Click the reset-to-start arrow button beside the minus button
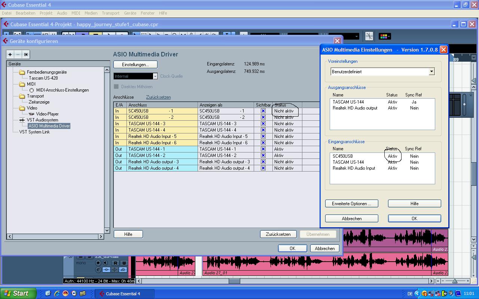Image resolution: width=479 pixels, height=299 pixels. point(26,55)
